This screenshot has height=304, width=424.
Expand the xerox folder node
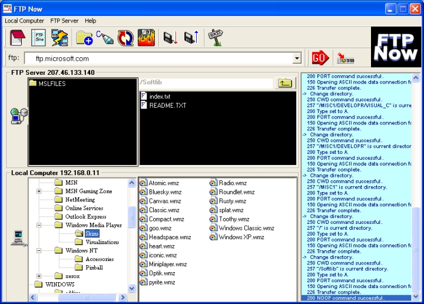[39, 276]
